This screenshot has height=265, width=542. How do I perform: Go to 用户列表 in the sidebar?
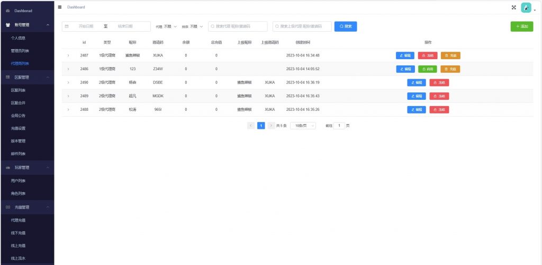point(19,181)
